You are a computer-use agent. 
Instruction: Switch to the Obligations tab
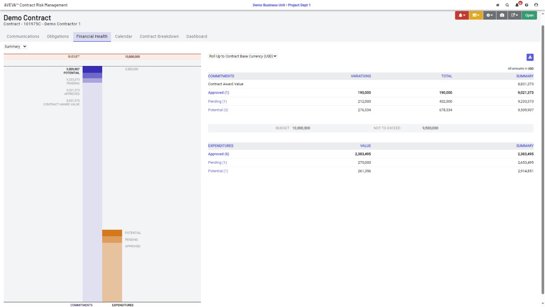point(58,37)
